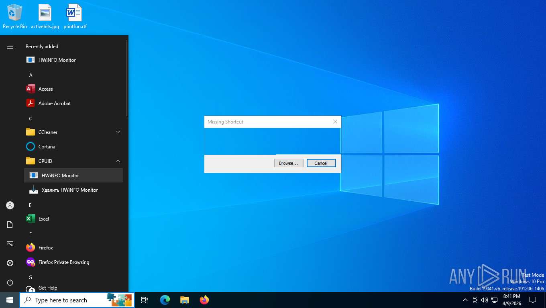The height and width of the screenshot is (308, 546).
Task: Click Удалить HWiNFO Monitor uninstaller entry
Action: click(x=73, y=190)
